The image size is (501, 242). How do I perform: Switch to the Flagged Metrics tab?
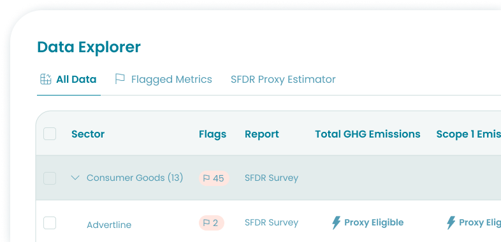tap(163, 79)
